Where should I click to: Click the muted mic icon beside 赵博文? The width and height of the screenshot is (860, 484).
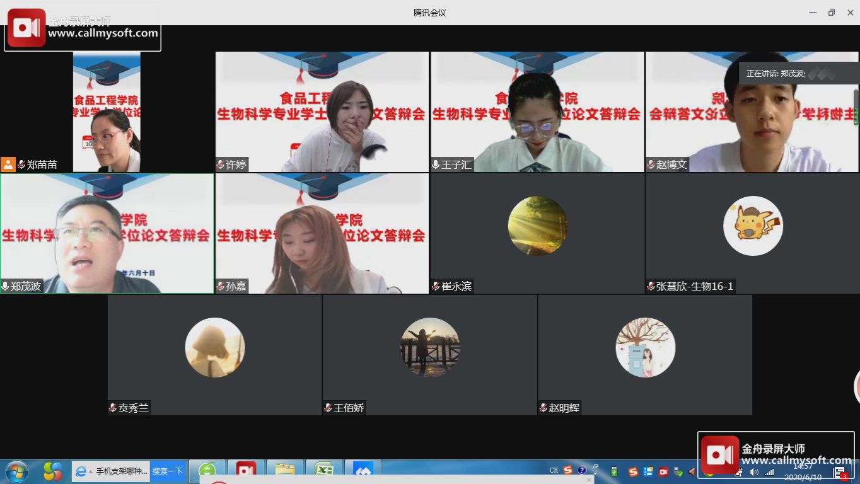point(651,164)
